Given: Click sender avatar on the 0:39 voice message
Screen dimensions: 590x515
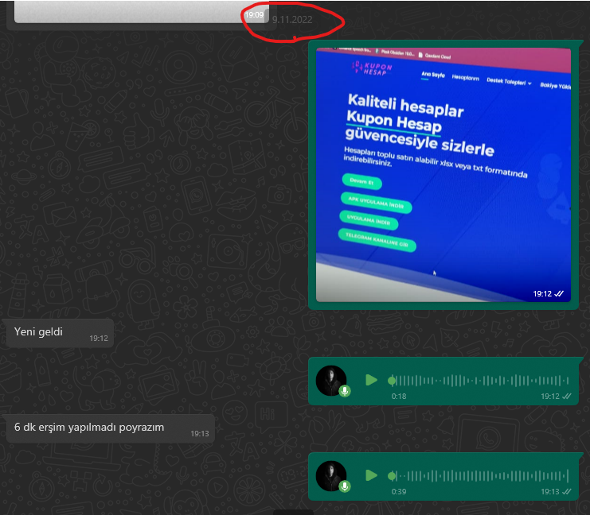Looking at the screenshot, I should click(x=330, y=475).
